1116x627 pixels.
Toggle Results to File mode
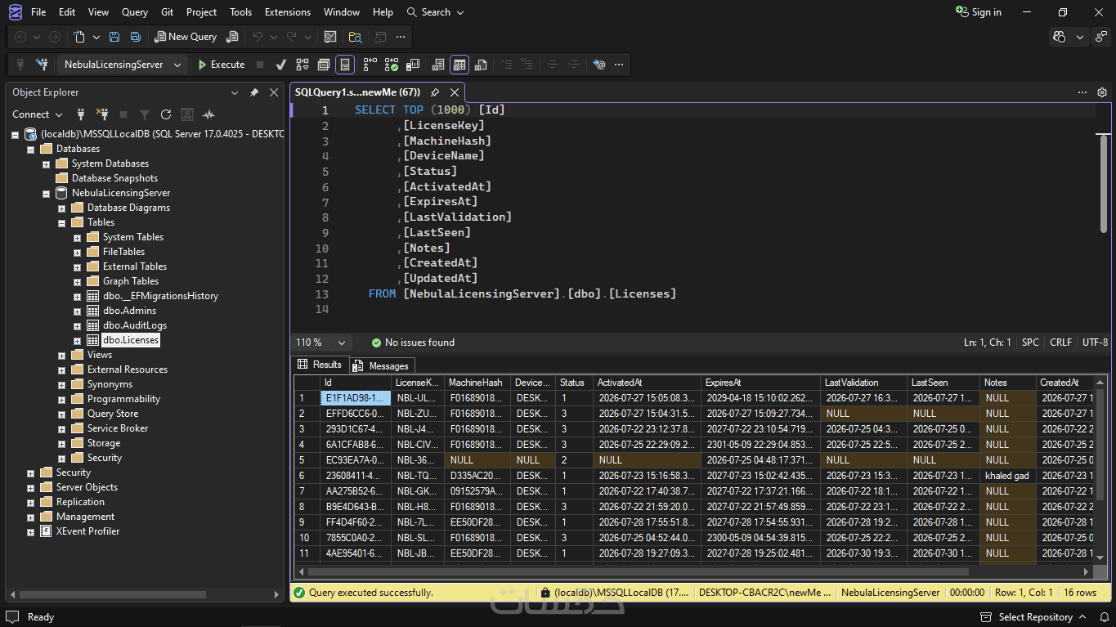(x=481, y=65)
